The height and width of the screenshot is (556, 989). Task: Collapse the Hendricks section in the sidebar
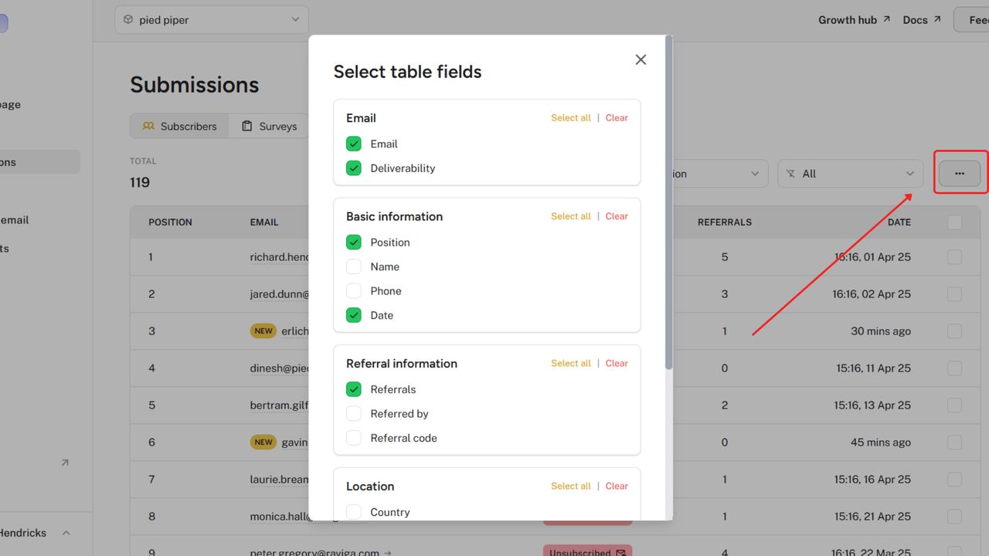pyautogui.click(x=66, y=532)
